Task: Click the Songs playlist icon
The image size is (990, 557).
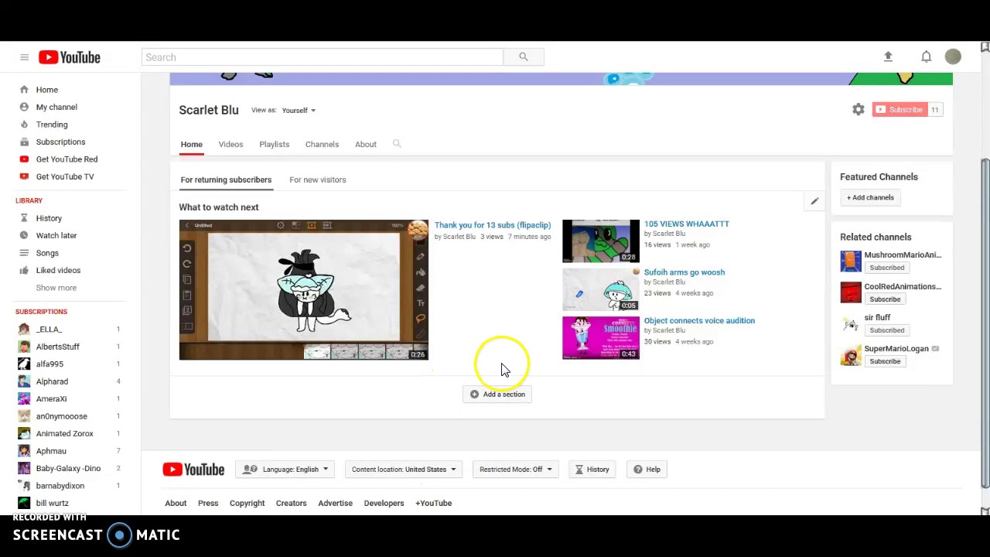Action: pyautogui.click(x=24, y=253)
